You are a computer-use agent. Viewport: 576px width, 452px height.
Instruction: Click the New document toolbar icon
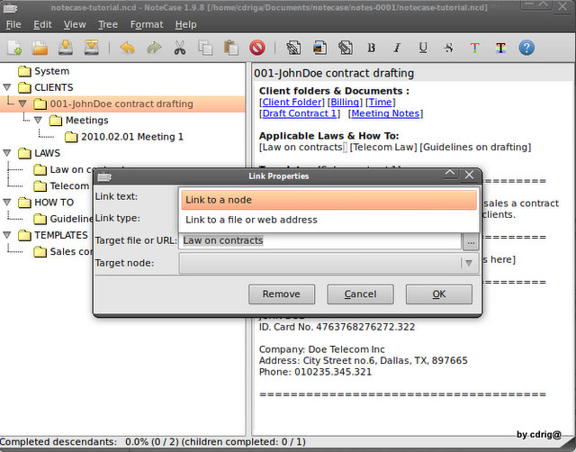(14, 48)
